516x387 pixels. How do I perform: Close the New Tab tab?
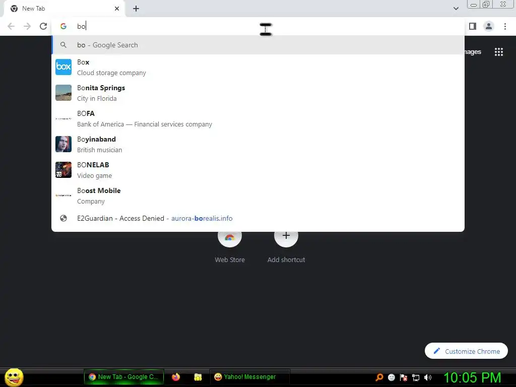click(117, 9)
